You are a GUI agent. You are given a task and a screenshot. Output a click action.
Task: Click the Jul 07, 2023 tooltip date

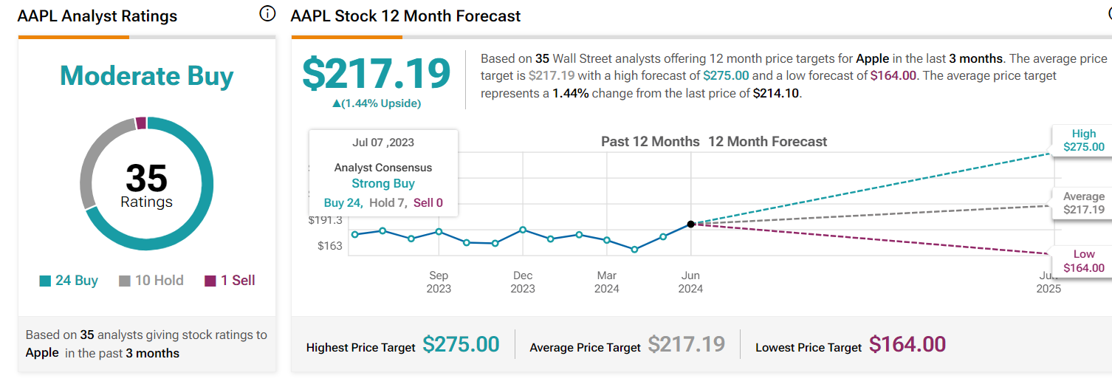point(383,143)
